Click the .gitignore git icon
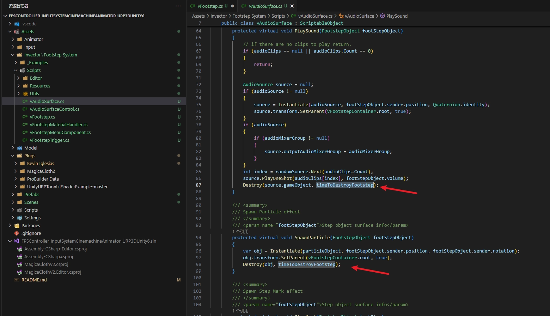This screenshot has width=550, height=316. [17, 233]
